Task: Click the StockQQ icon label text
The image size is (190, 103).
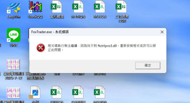Action: [x=35, y=17]
